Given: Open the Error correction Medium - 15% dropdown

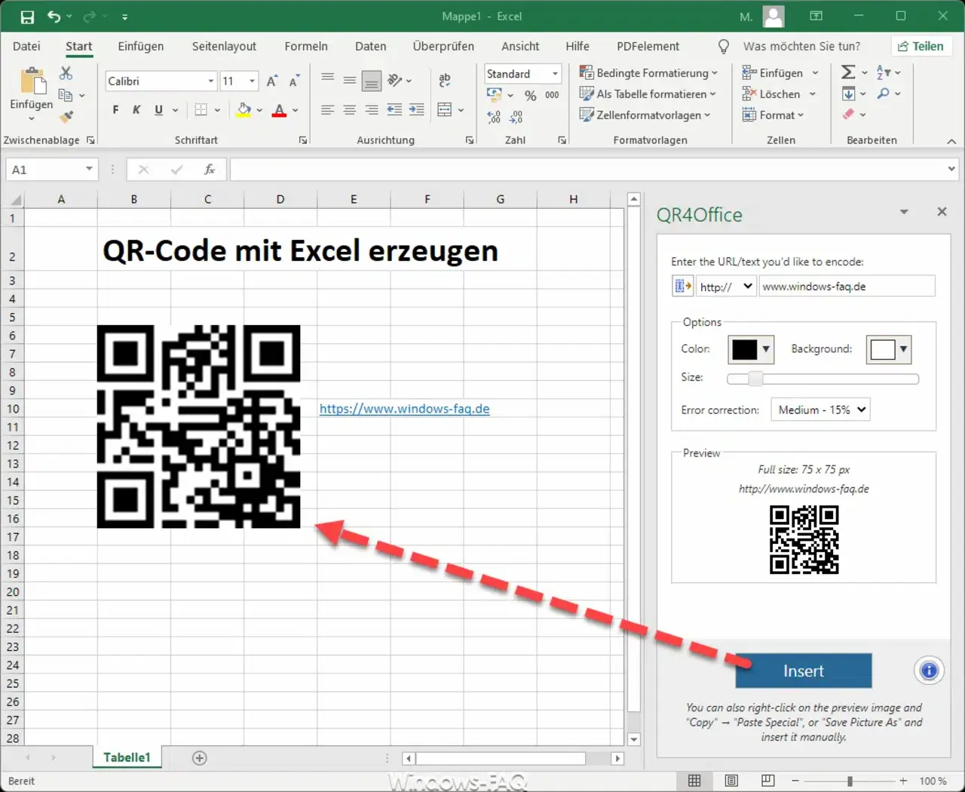Looking at the screenshot, I should (820, 410).
